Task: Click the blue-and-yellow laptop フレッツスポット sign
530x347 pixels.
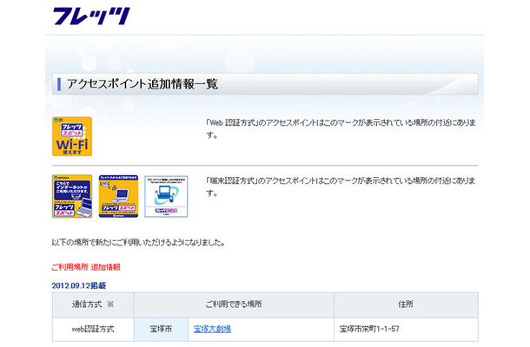Action: (72, 196)
